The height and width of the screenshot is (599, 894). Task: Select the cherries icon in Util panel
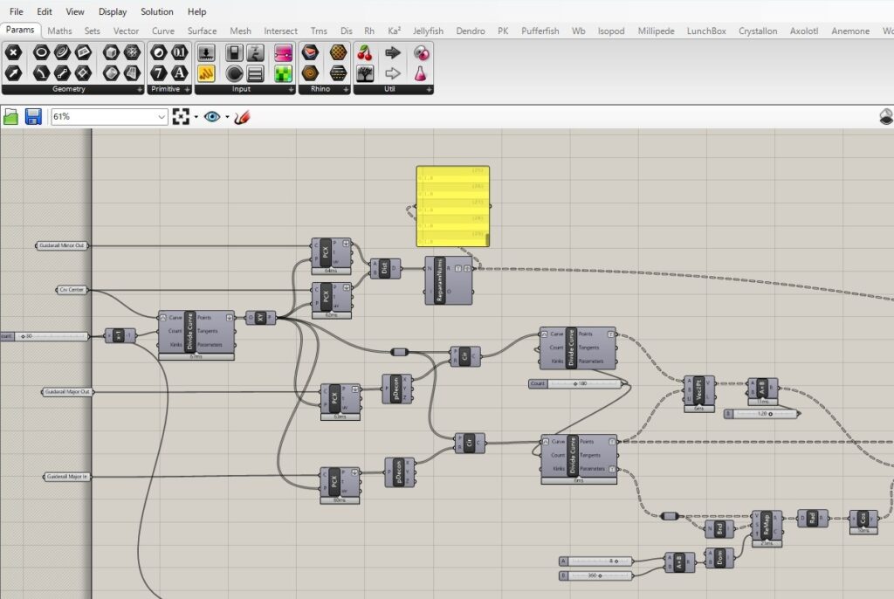[365, 53]
